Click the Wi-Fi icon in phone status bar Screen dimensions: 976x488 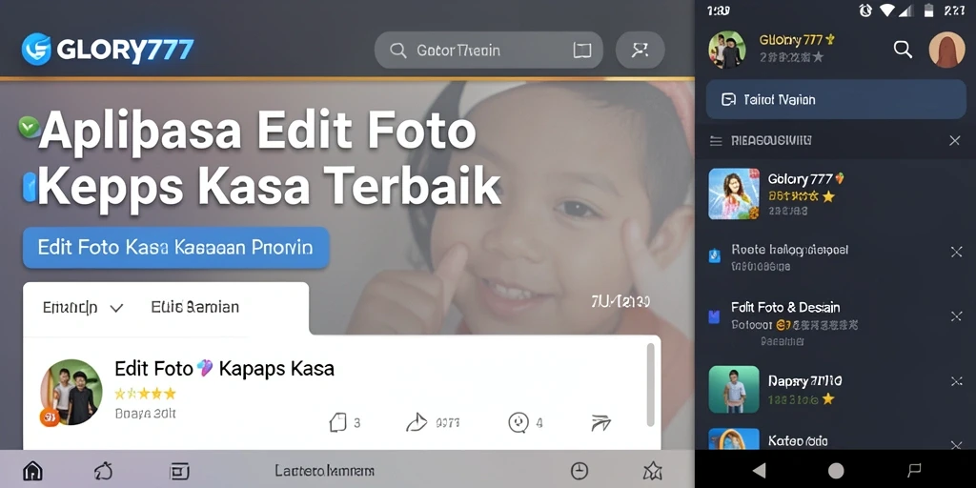886,10
